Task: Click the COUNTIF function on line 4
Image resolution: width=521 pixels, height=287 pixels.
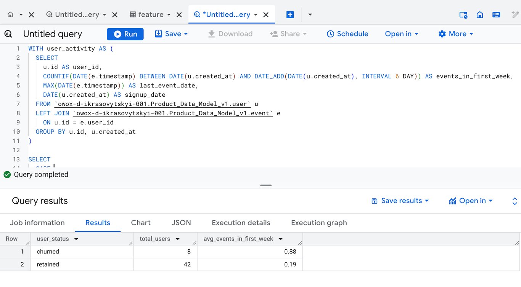Action: [x=56, y=76]
